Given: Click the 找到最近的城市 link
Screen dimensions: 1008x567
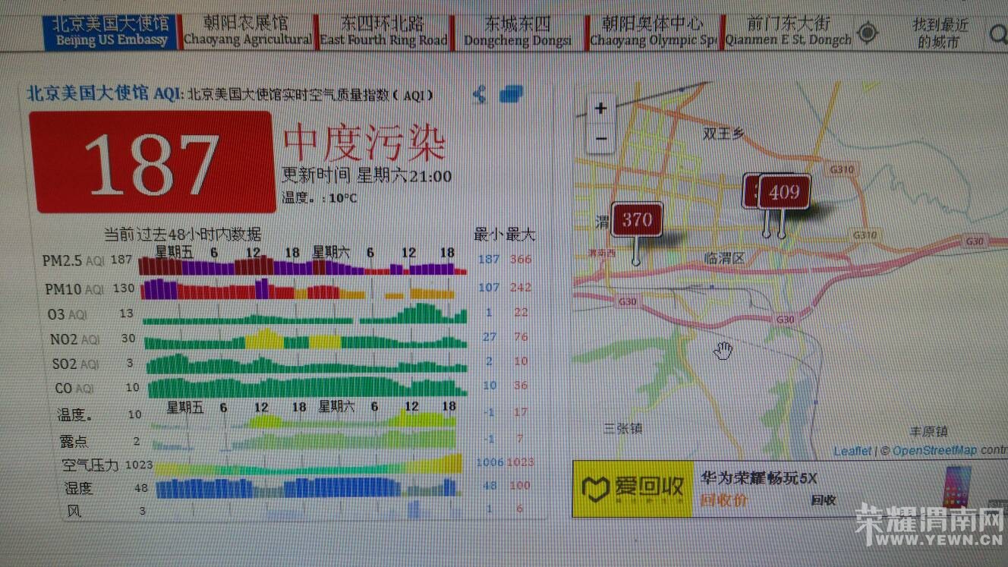Looking at the screenshot, I should coord(941,33).
